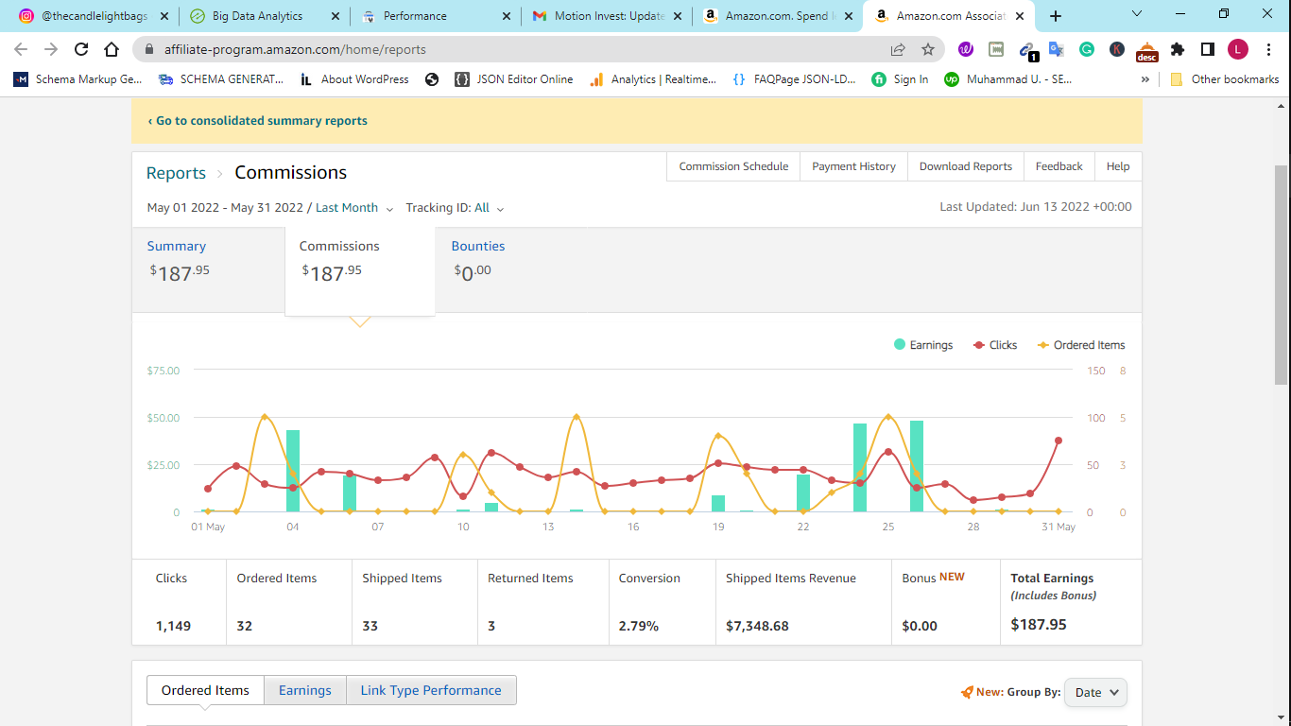
Task: Click the Clicks data point at 31 May
Action: tap(1059, 441)
